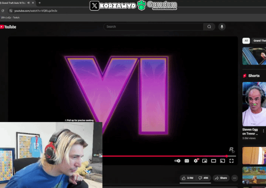Open the xQc - Twitch bookmark
Image resolution: width=266 pixels, height=188 pixels.
click(10, 17)
